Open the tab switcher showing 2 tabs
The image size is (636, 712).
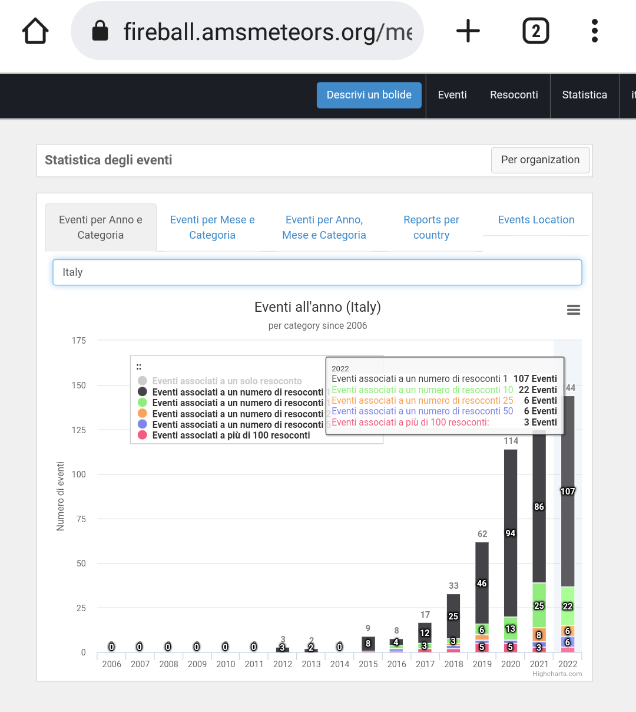click(x=535, y=31)
